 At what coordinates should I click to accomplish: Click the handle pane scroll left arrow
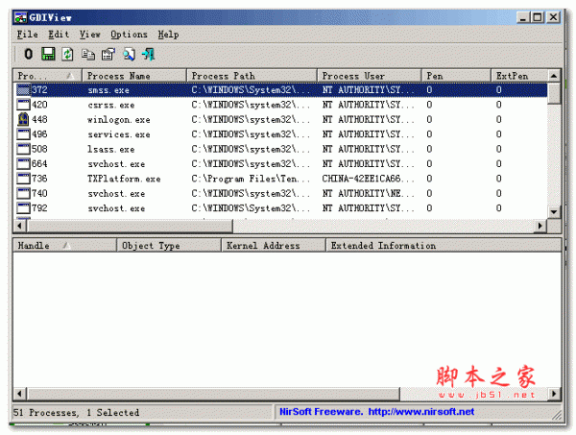[x=20, y=394]
